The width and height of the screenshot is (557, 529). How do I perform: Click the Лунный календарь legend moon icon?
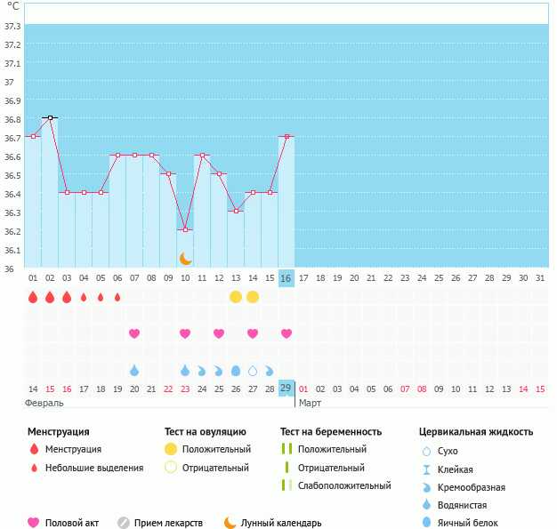tap(230, 523)
